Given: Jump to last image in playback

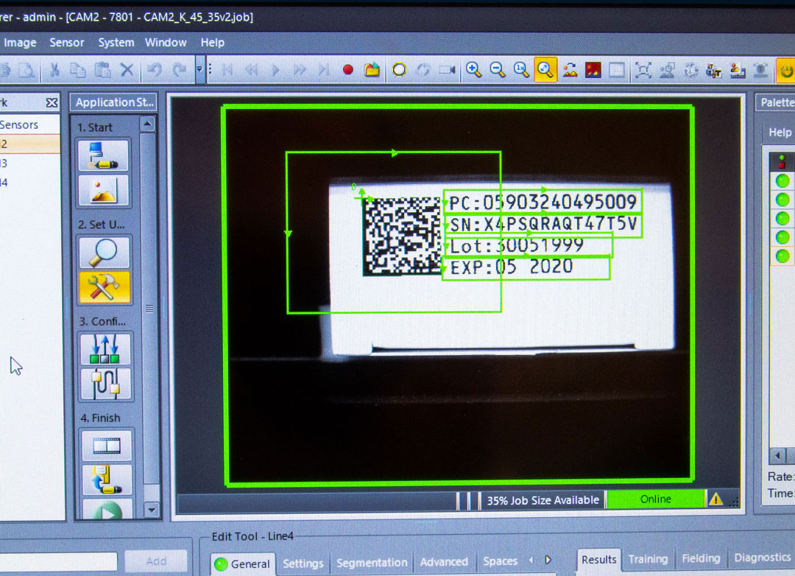Looking at the screenshot, I should (x=323, y=70).
